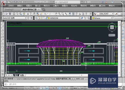Select the Cut scissors icon
Viewport: 125px width, 90px height.
click(28, 14)
